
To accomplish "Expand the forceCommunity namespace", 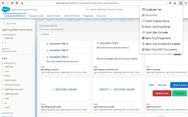I will coord(3,85).
